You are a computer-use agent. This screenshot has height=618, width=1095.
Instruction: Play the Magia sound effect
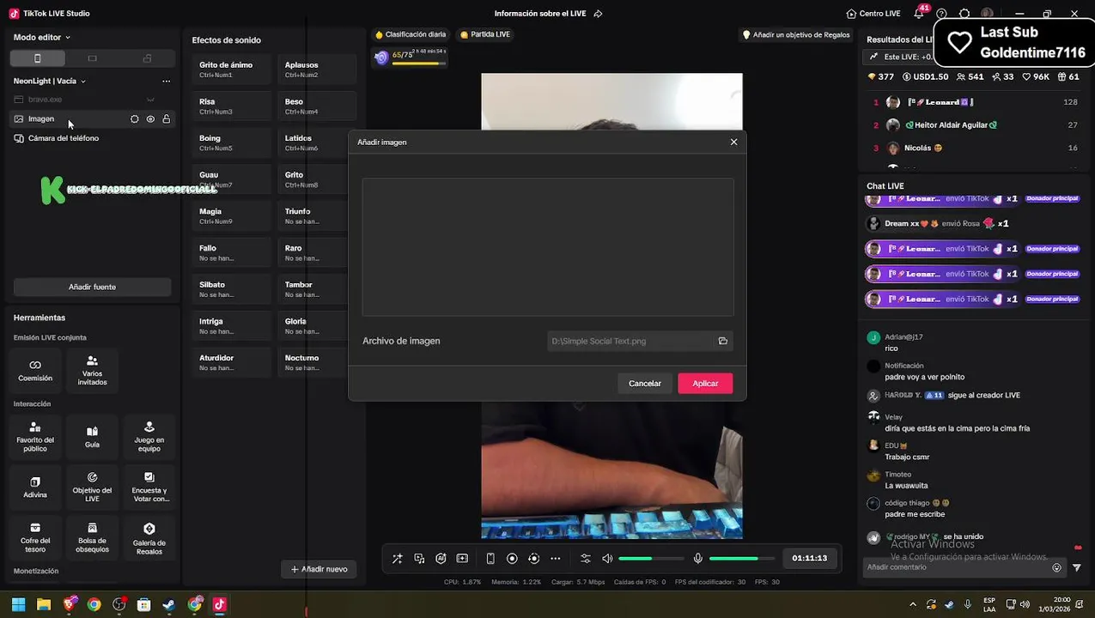(x=231, y=215)
